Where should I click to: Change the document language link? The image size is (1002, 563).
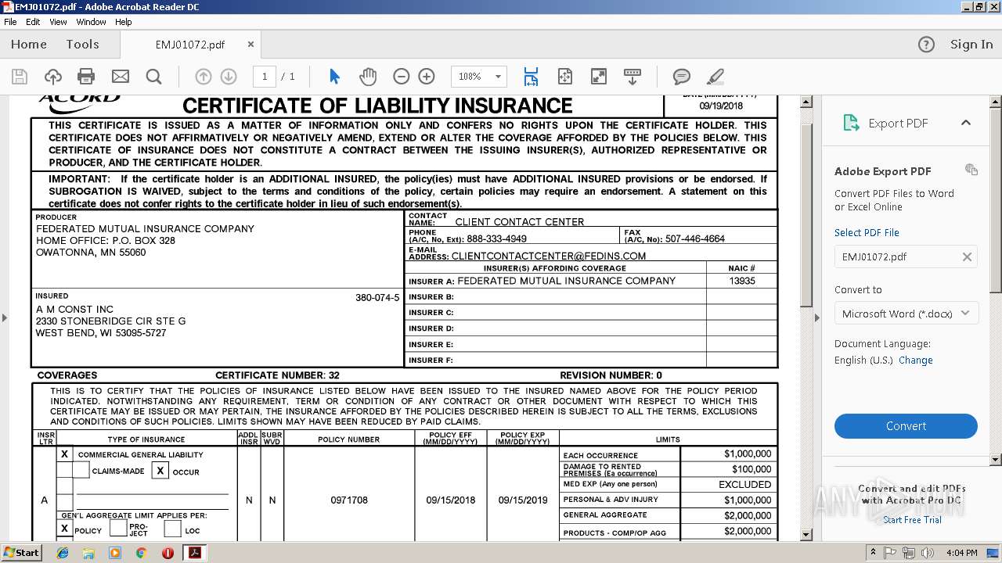[916, 360]
